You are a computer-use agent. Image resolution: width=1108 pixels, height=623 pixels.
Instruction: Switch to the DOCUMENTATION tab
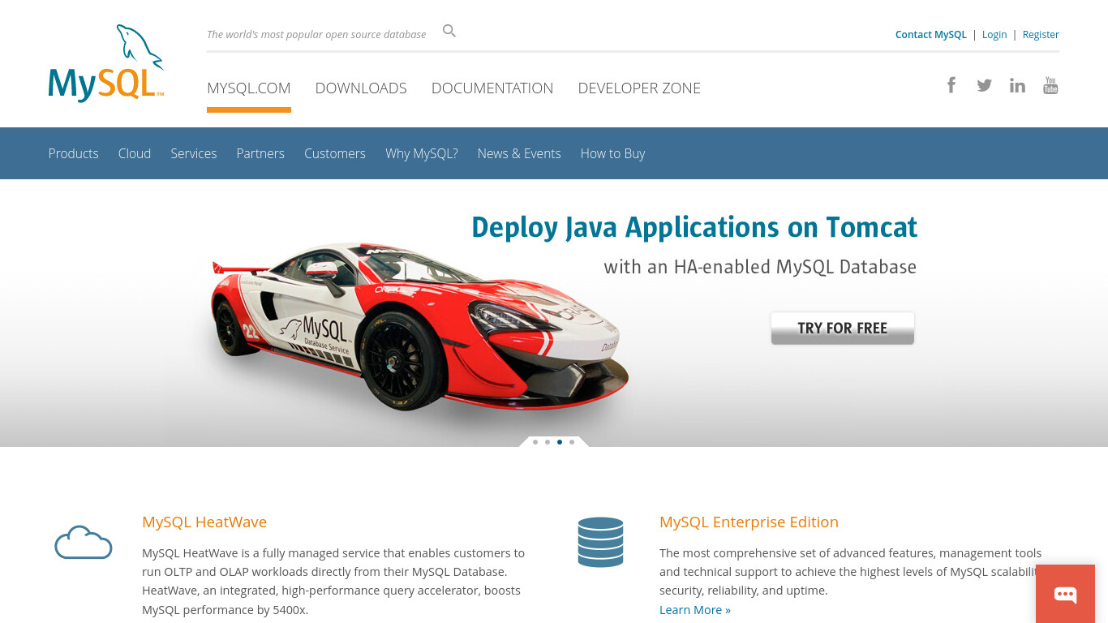point(492,88)
